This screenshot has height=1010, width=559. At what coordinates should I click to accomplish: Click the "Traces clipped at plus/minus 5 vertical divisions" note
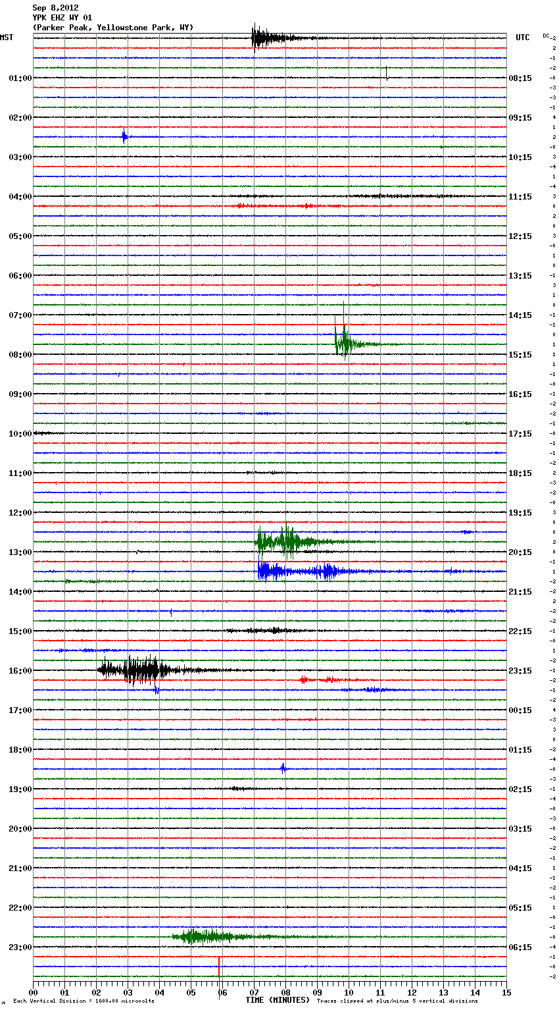[x=397, y=1001]
